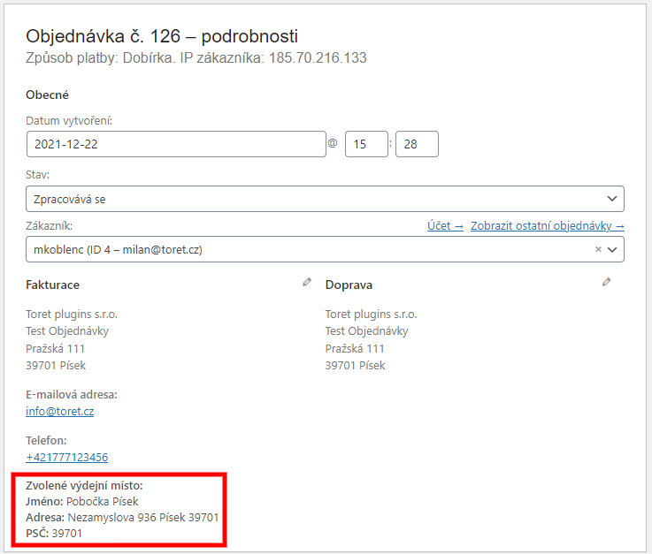The image size is (652, 554).
Task: Clear selected customer with the x icon
Action: 598,249
